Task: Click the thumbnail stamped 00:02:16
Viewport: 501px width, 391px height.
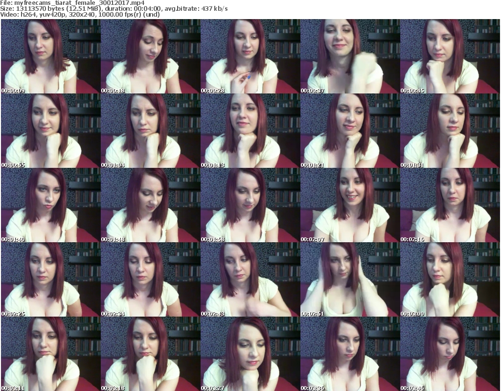Action: tap(450, 205)
